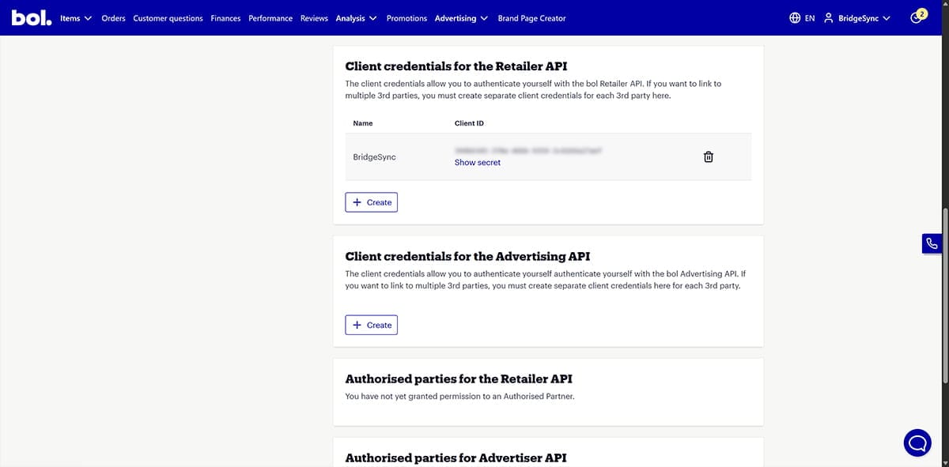Open the phone contact side tab
Image resolution: width=949 pixels, height=467 pixels.
tap(932, 243)
